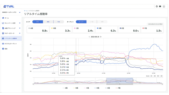
Task: Click the campaign analysis chart icon
Action: [x=3, y=23]
